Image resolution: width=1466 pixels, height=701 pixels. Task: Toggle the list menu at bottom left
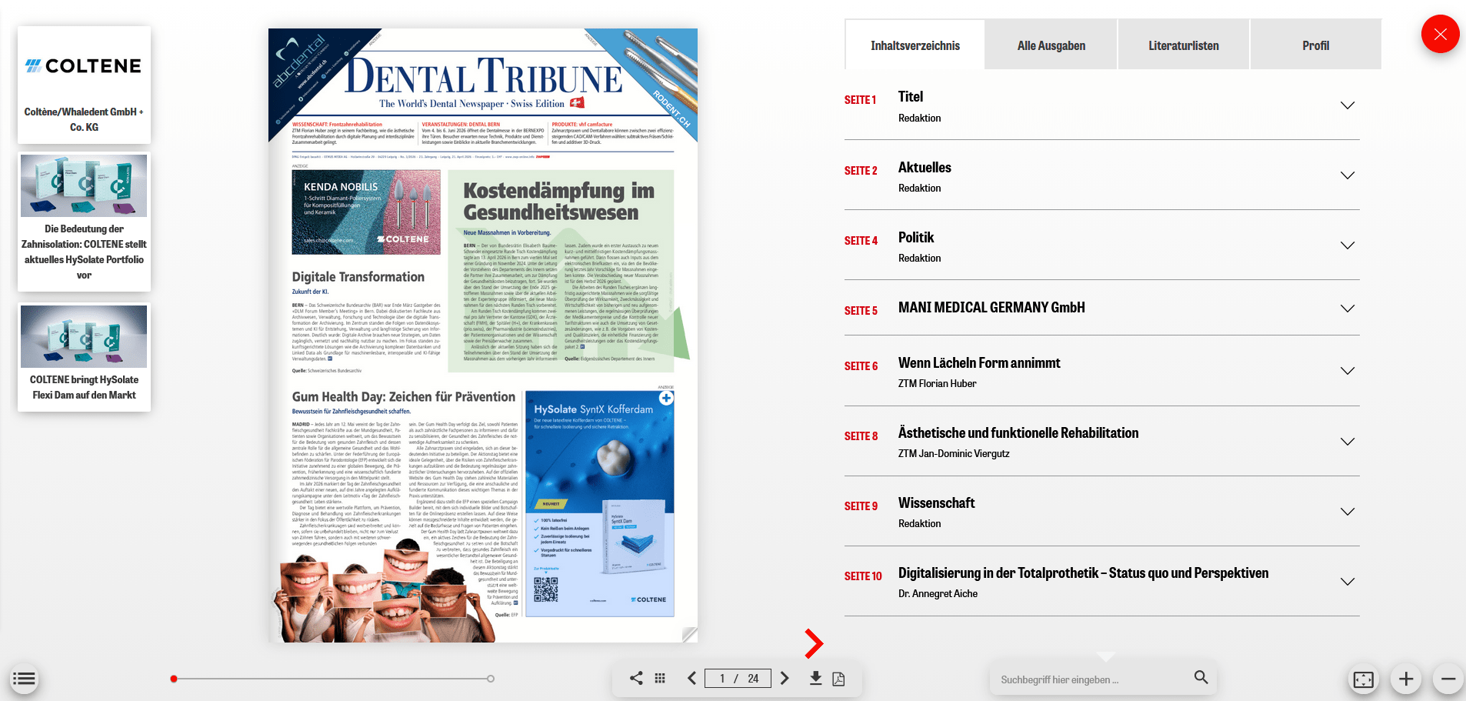(x=24, y=679)
